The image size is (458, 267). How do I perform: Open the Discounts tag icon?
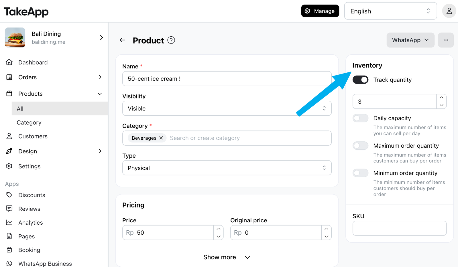coord(9,195)
